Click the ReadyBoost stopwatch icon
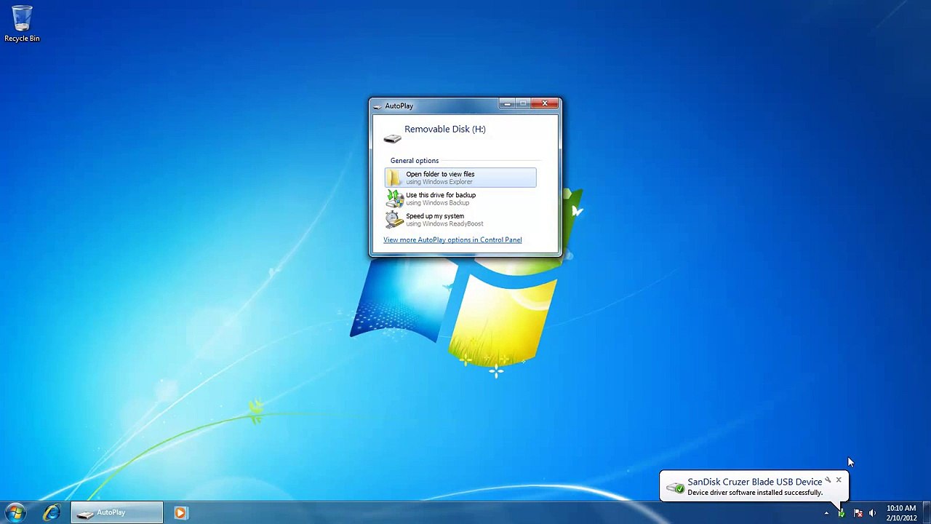This screenshot has width=931, height=524. [394, 220]
